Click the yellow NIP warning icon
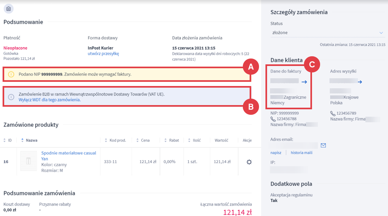 [11, 74]
